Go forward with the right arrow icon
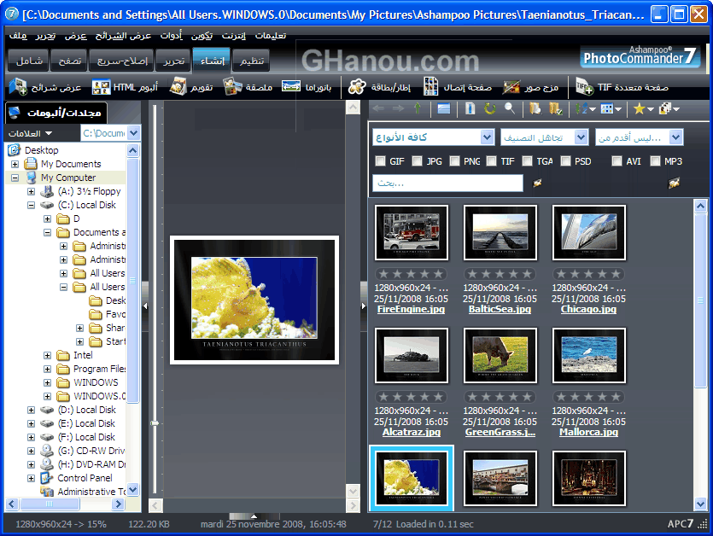 click(x=398, y=108)
